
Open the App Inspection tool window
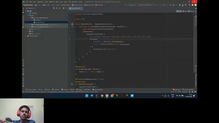click(x=98, y=90)
